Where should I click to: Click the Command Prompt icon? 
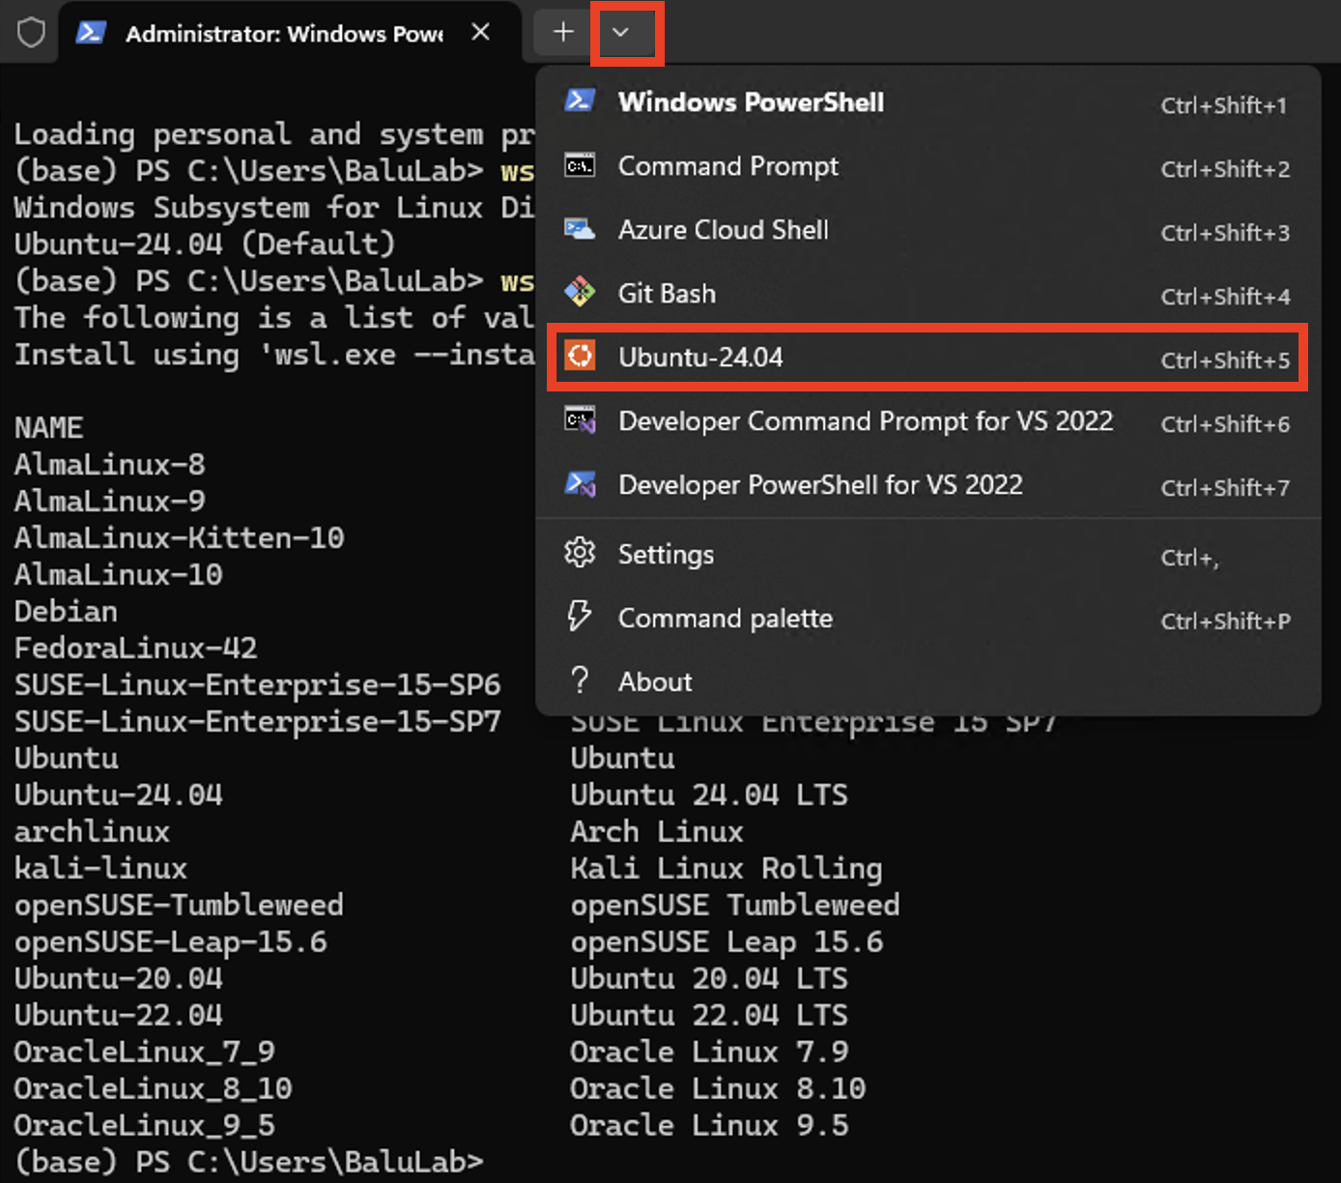(x=580, y=165)
